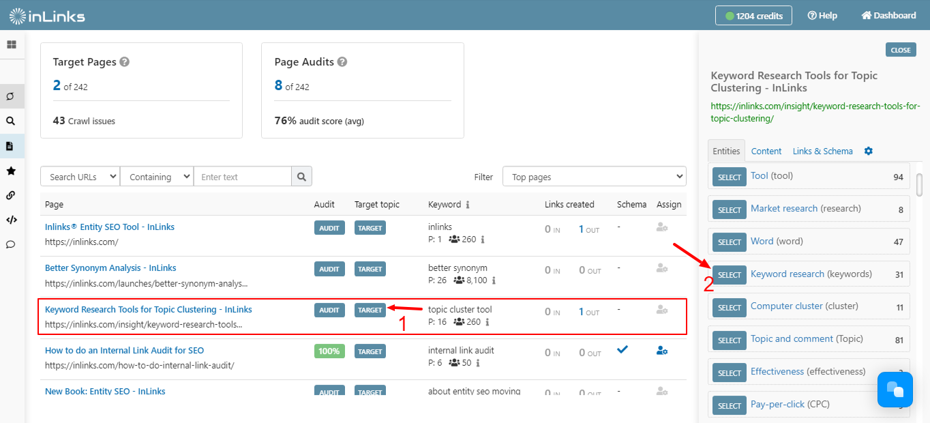930x423 pixels.
Task: Click SELECT for Word entity
Action: pyautogui.click(x=730, y=242)
